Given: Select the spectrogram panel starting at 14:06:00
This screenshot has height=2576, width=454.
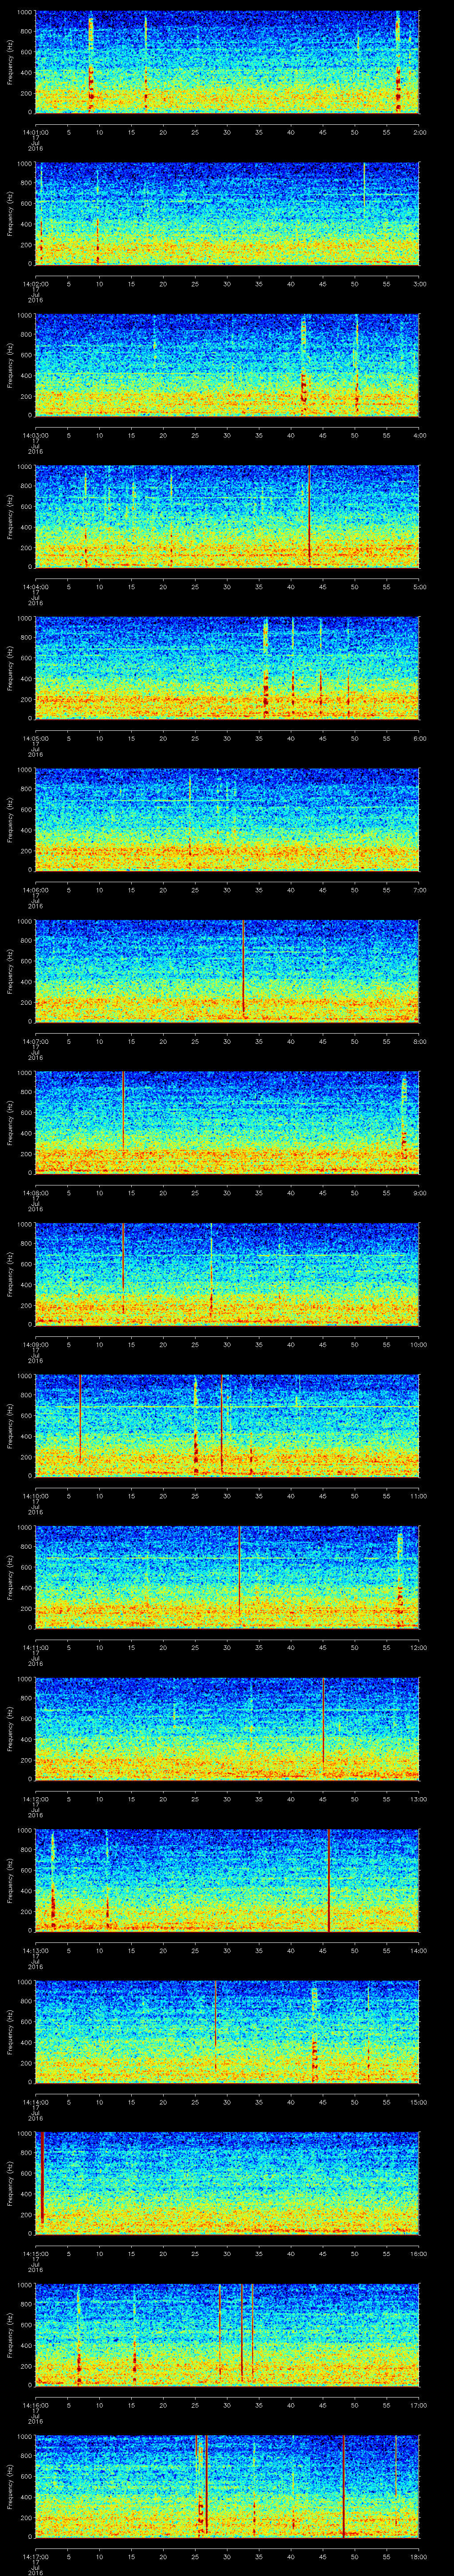Looking at the screenshot, I should tap(227, 820).
